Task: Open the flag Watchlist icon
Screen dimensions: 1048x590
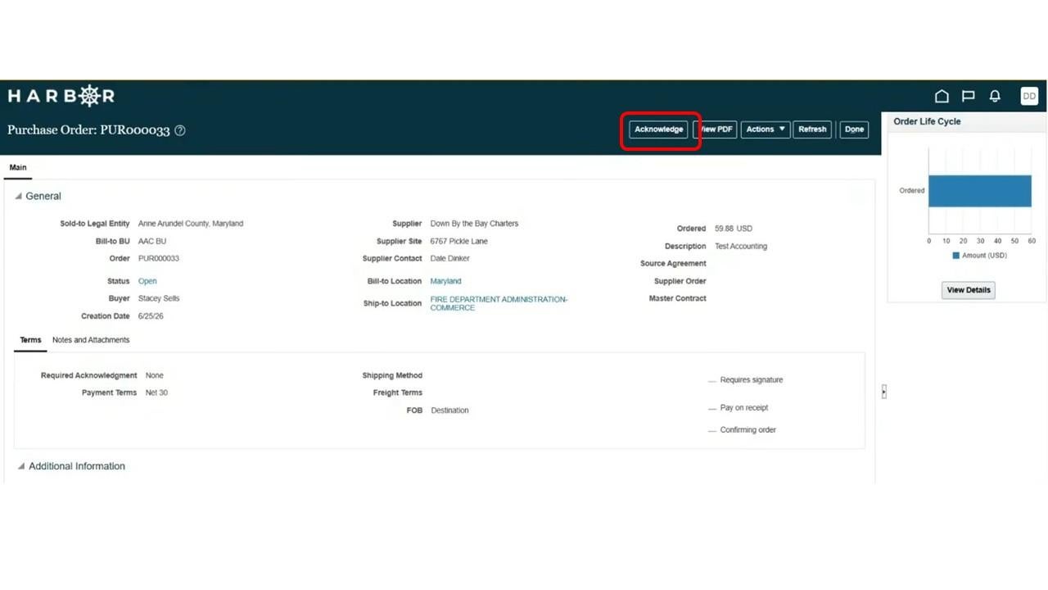Action: click(968, 96)
